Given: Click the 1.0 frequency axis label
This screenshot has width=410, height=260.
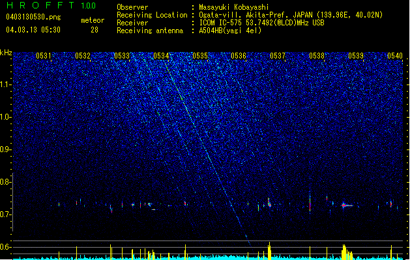Looking at the screenshot, I should coord(6,117).
